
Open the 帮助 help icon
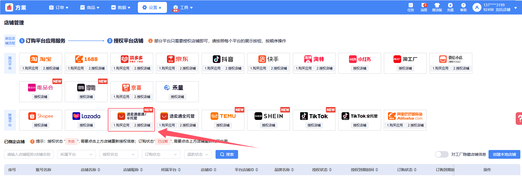[463, 7]
